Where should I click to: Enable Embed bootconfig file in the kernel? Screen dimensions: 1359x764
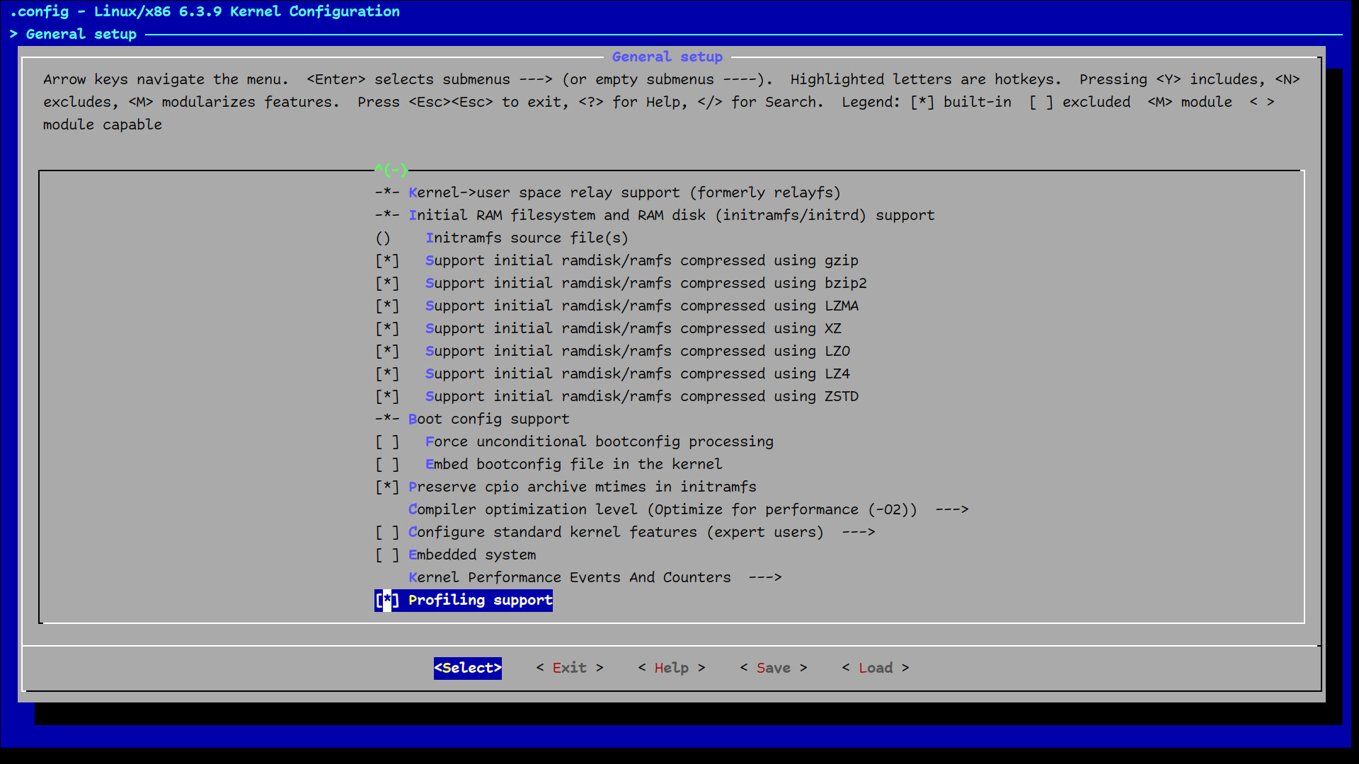[x=387, y=464]
